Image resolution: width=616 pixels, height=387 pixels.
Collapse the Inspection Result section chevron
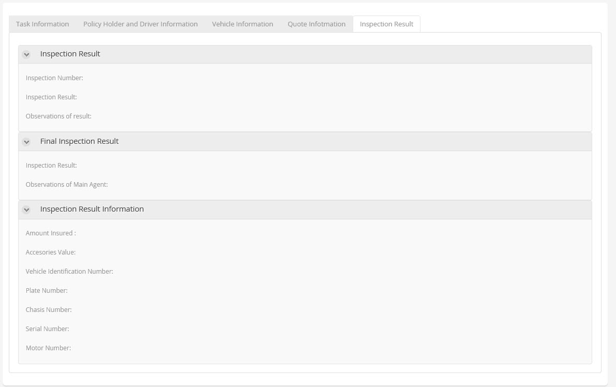coord(26,54)
